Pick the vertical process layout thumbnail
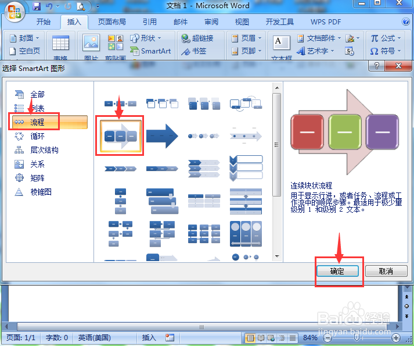 pos(120,201)
